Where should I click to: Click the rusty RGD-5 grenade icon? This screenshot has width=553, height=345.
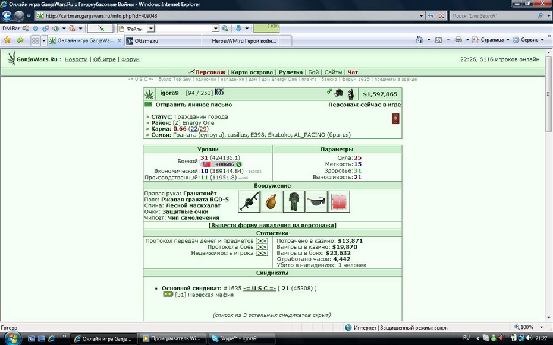(x=271, y=201)
